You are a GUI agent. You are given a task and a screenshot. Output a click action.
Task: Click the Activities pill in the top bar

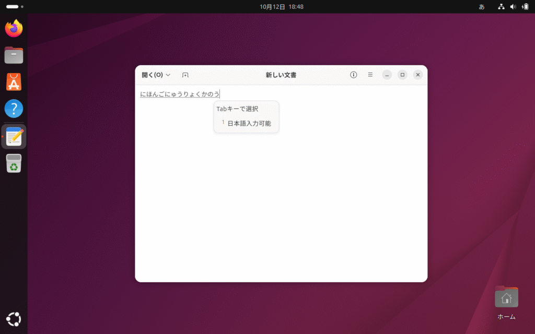pos(12,7)
